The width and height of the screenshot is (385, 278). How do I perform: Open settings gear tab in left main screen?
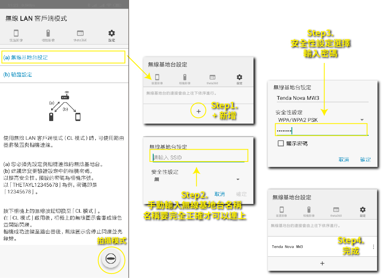point(112,36)
